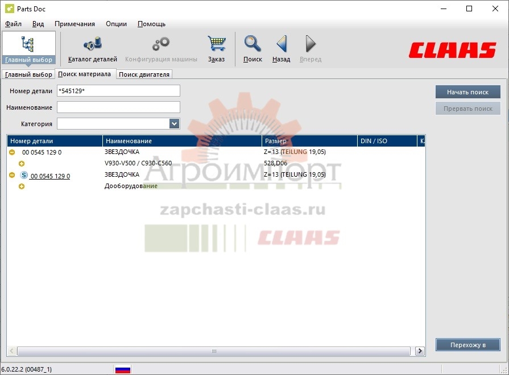The image size is (509, 375).
Task: Open the Опции menu
Action: click(116, 24)
